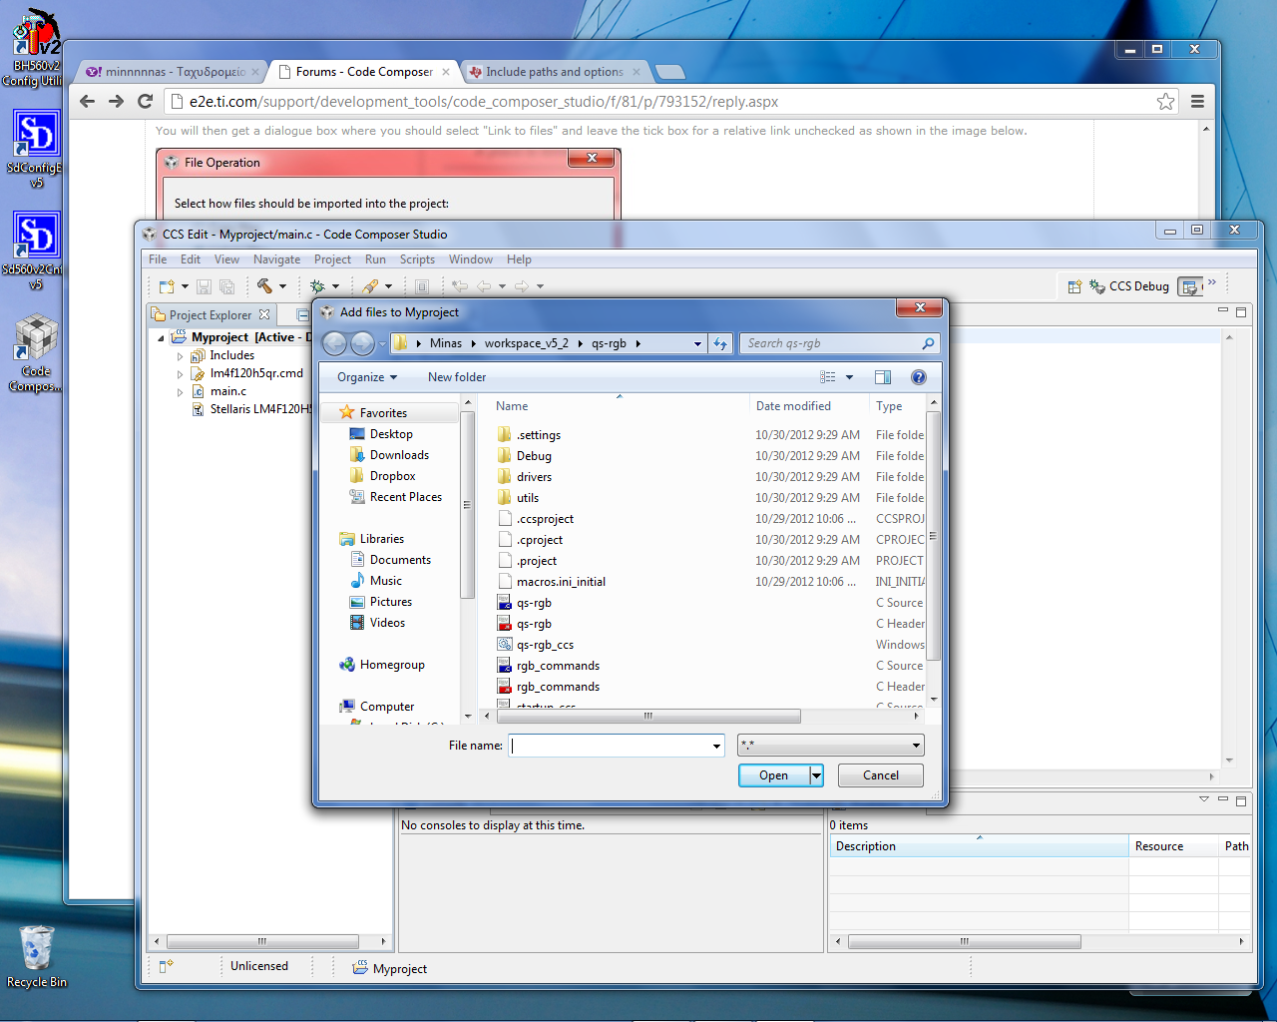
Task: Click the New folder button
Action: point(457,377)
